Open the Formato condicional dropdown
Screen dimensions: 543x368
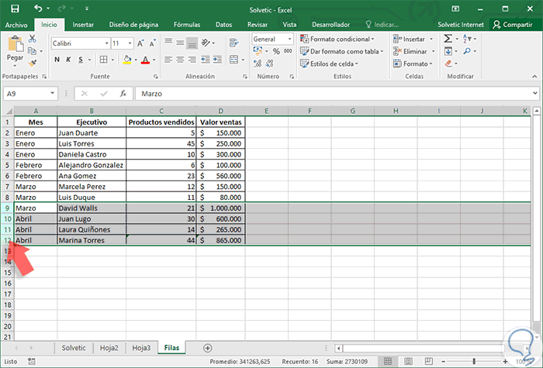click(337, 39)
